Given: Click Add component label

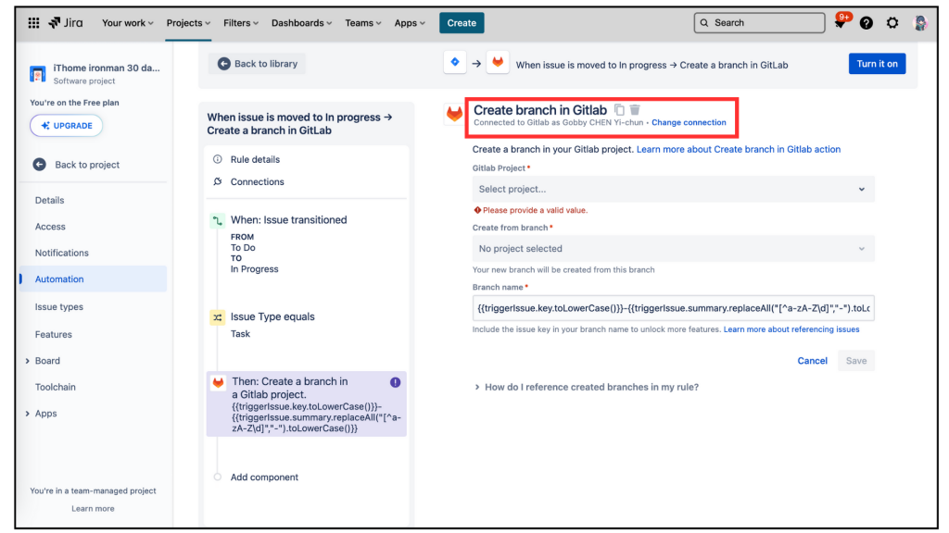Looking at the screenshot, I should tap(264, 477).
